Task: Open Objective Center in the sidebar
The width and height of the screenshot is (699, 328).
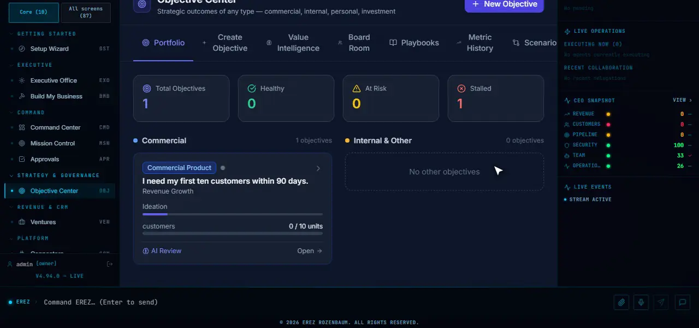Action: click(60, 191)
